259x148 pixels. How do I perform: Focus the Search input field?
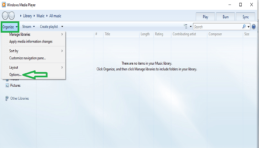click(218, 27)
